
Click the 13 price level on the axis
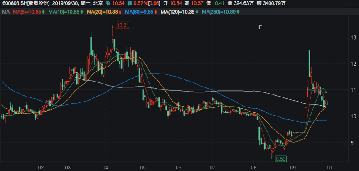click(x=354, y=37)
